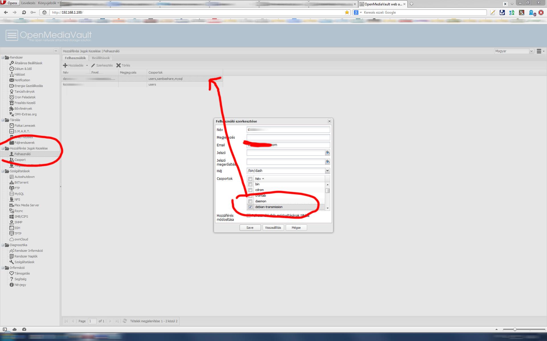Click the Törlés delete icon
The image size is (547, 341).
119,65
